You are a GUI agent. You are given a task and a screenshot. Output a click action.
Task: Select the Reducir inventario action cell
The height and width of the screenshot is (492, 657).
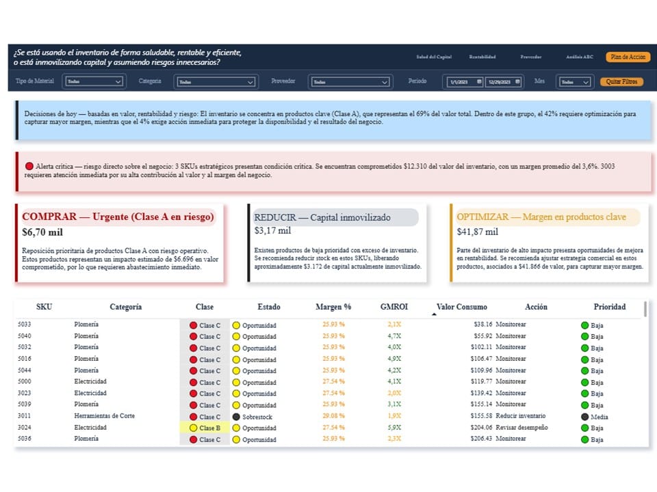pyautogui.click(x=520, y=415)
